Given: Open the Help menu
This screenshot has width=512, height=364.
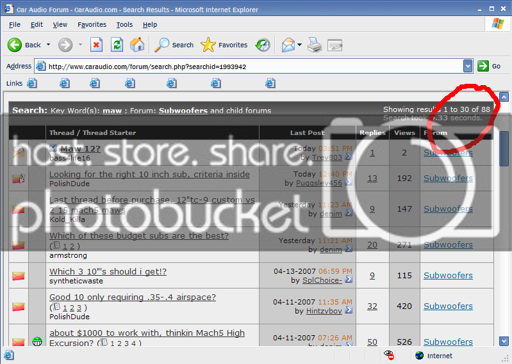Looking at the screenshot, I should point(150,24).
